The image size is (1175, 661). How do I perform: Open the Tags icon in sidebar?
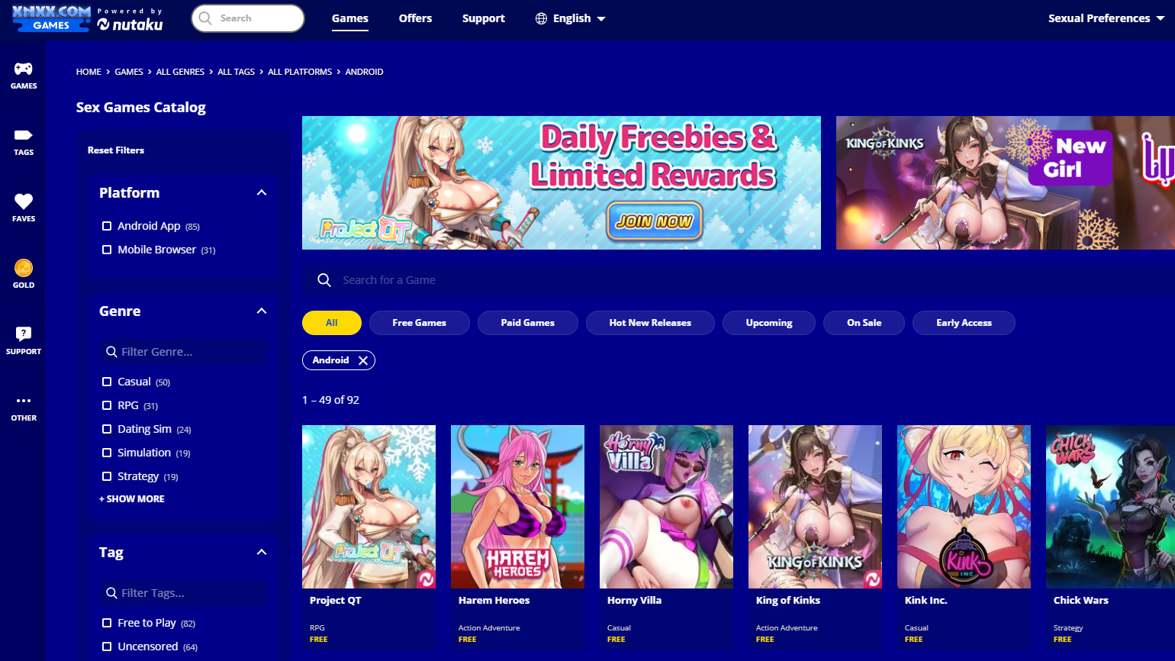[x=24, y=135]
